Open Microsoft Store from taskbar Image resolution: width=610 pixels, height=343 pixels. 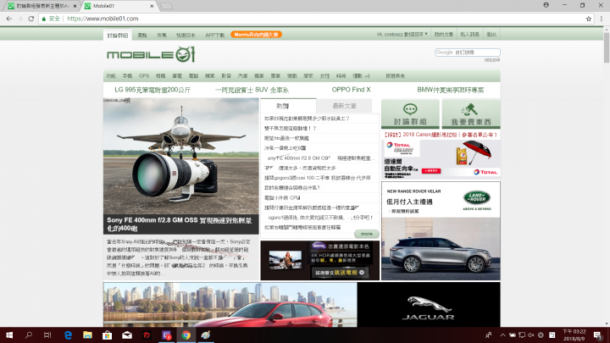coord(108,335)
